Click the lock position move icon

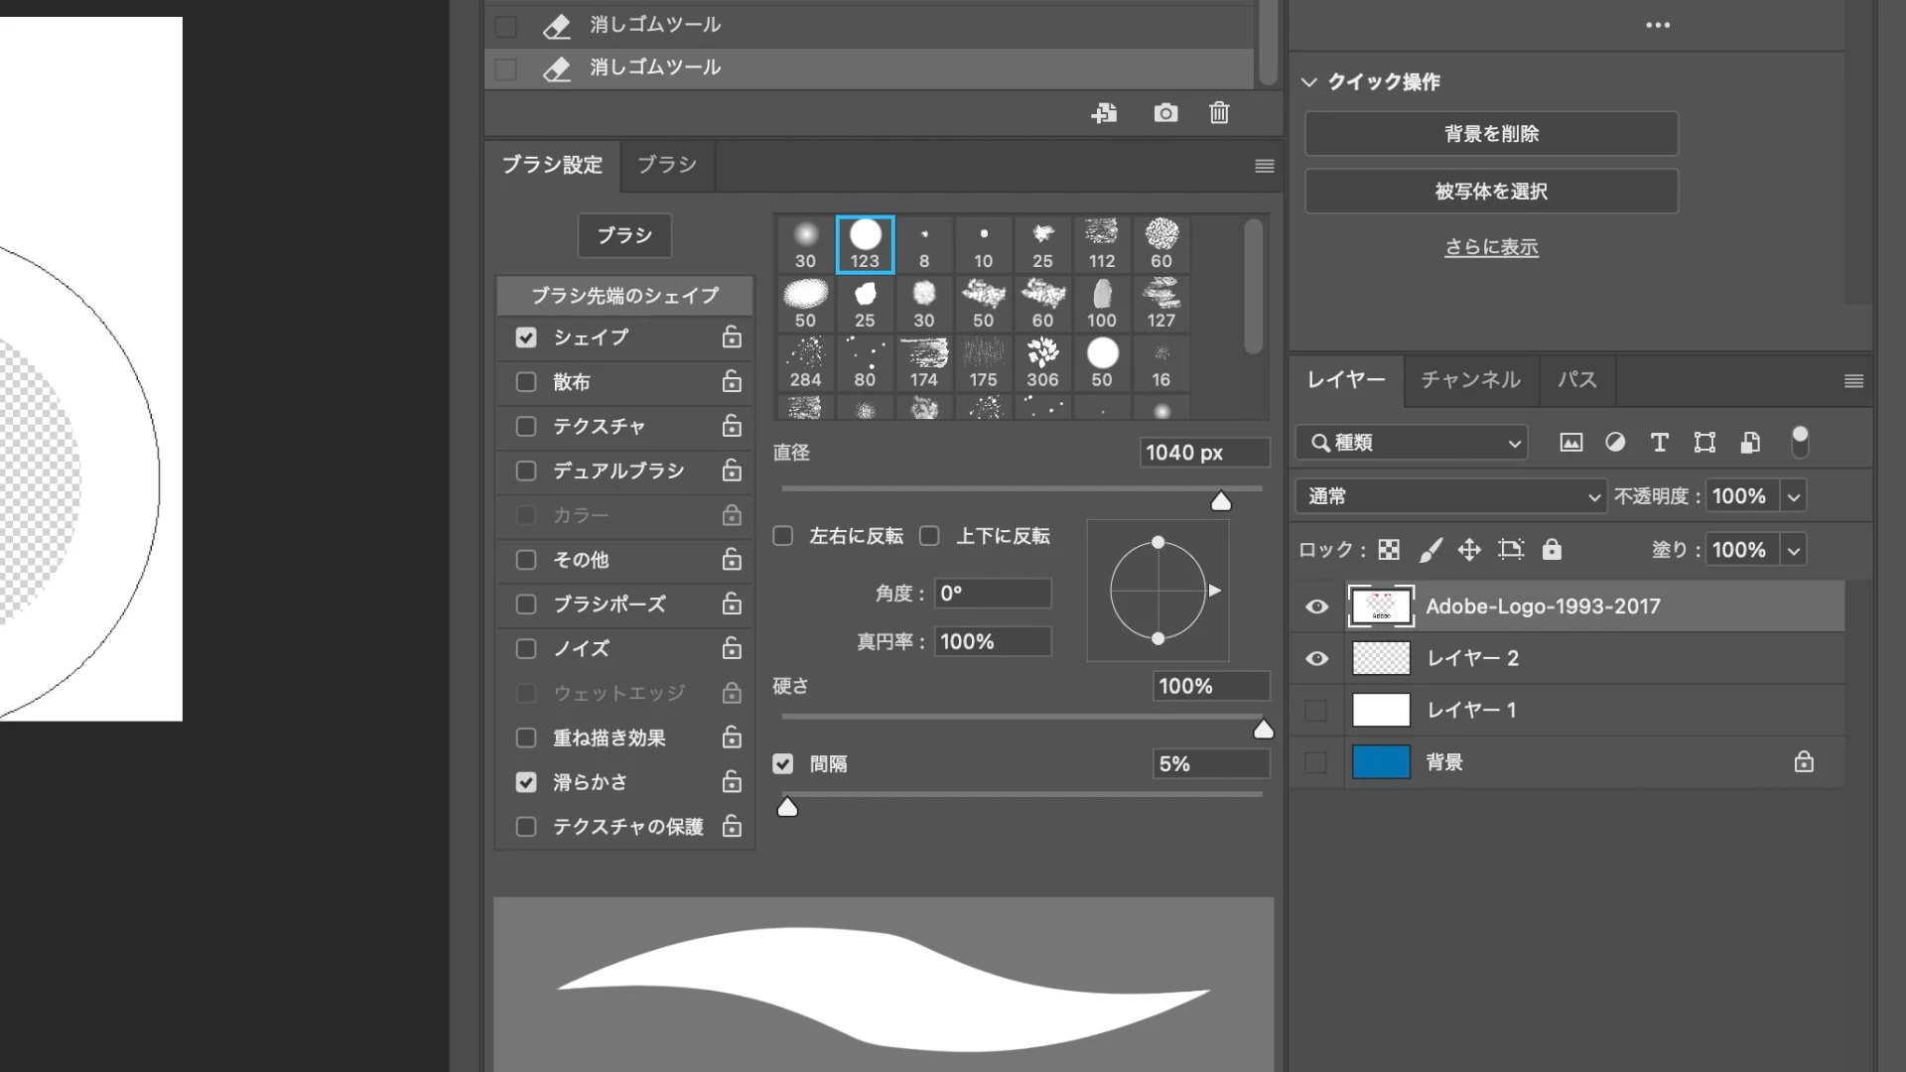click(1469, 550)
